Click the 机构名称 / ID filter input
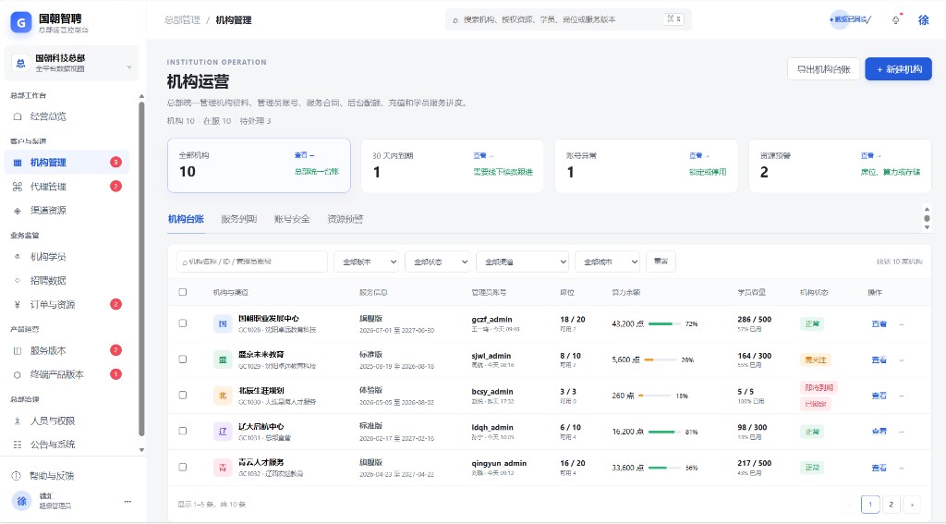This screenshot has width=946, height=524. pyautogui.click(x=252, y=262)
